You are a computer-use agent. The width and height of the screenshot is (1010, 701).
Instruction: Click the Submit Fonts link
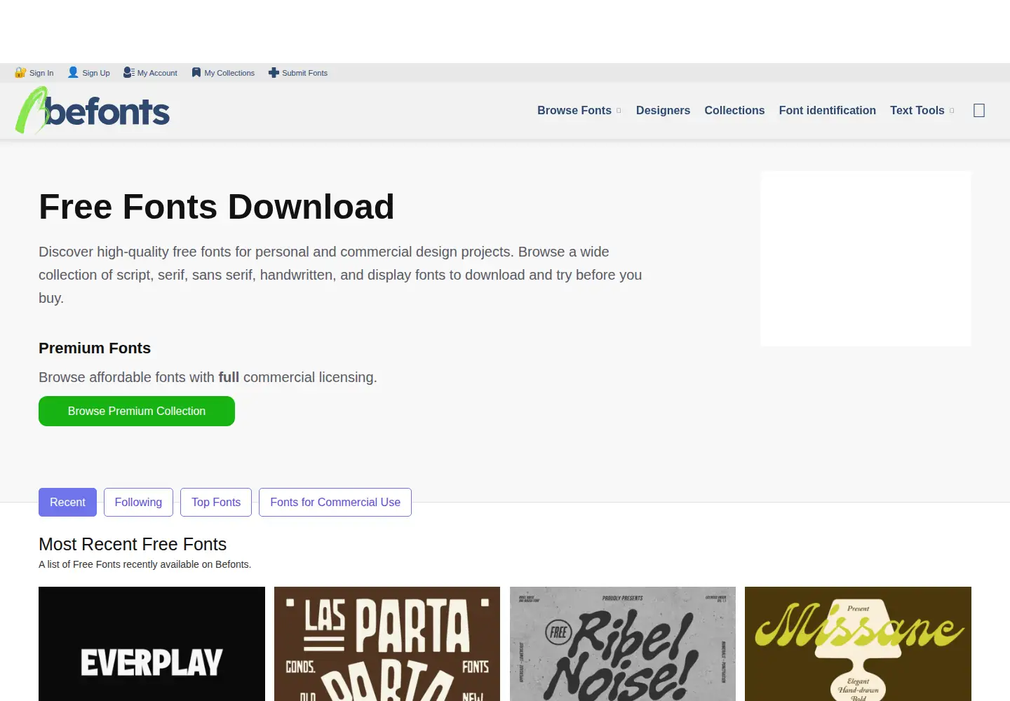(x=304, y=73)
